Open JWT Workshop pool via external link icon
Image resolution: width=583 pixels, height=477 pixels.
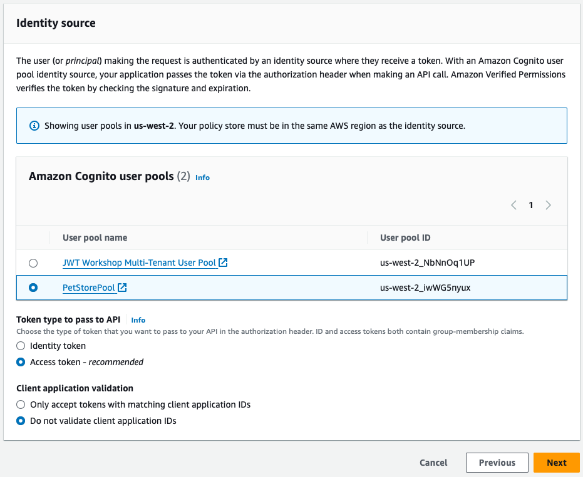[x=224, y=263]
